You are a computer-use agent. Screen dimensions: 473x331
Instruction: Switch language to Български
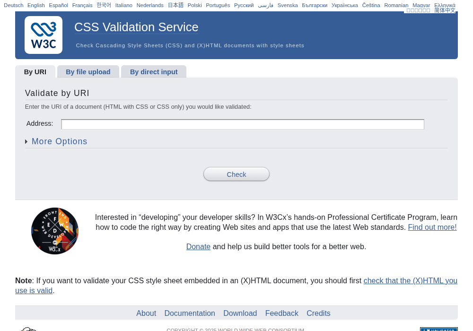(315, 5)
